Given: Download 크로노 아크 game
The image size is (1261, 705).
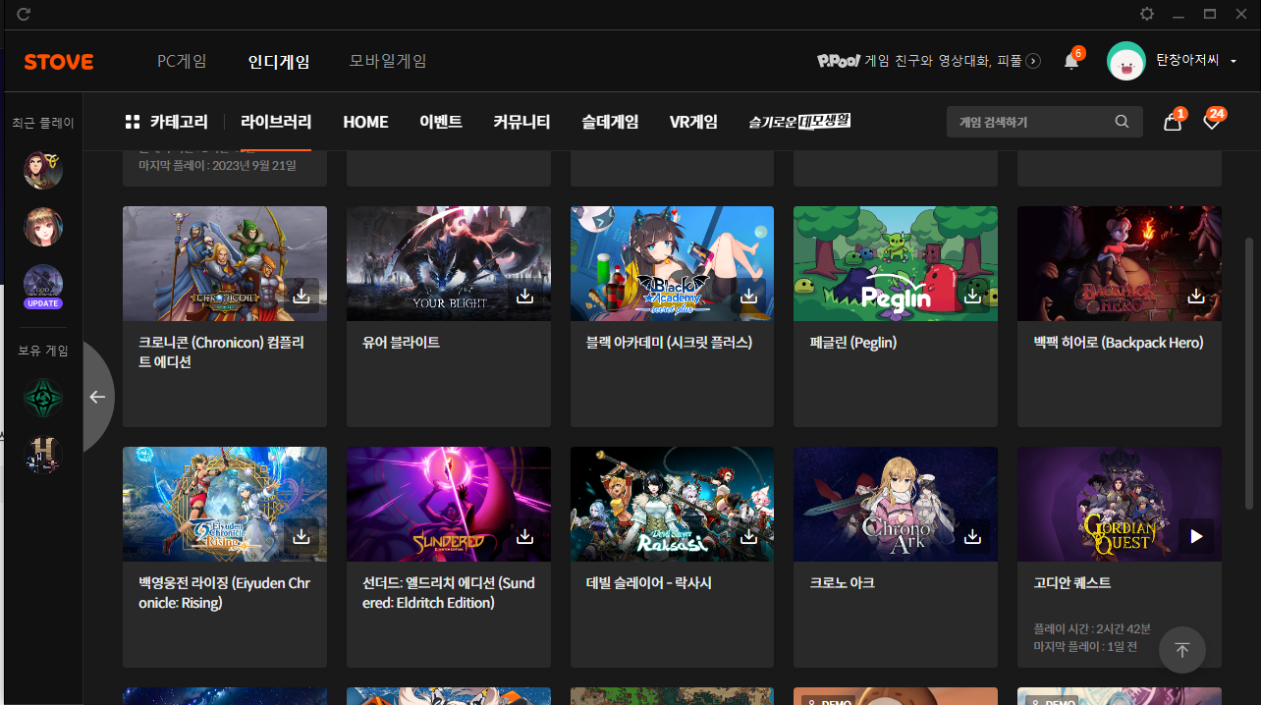Looking at the screenshot, I should point(973,536).
